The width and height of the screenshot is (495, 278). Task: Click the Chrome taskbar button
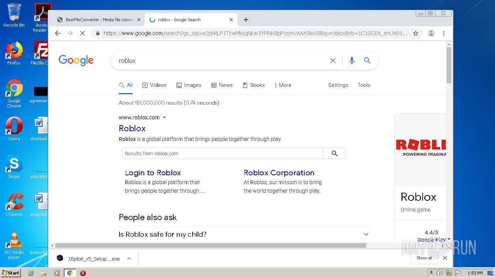coord(70,273)
